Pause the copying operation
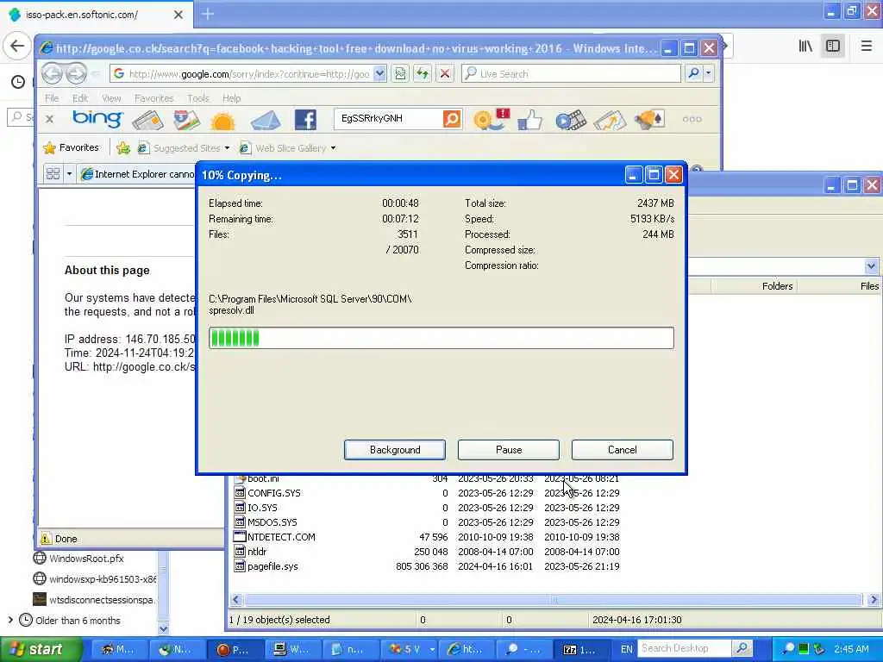 (509, 450)
